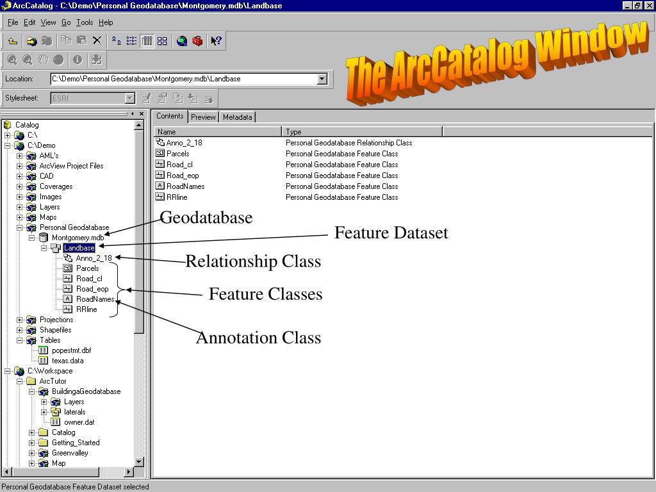Expand the AML's folder

tap(20, 156)
